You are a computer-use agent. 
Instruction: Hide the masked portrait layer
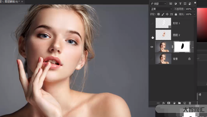[x=152, y=47]
